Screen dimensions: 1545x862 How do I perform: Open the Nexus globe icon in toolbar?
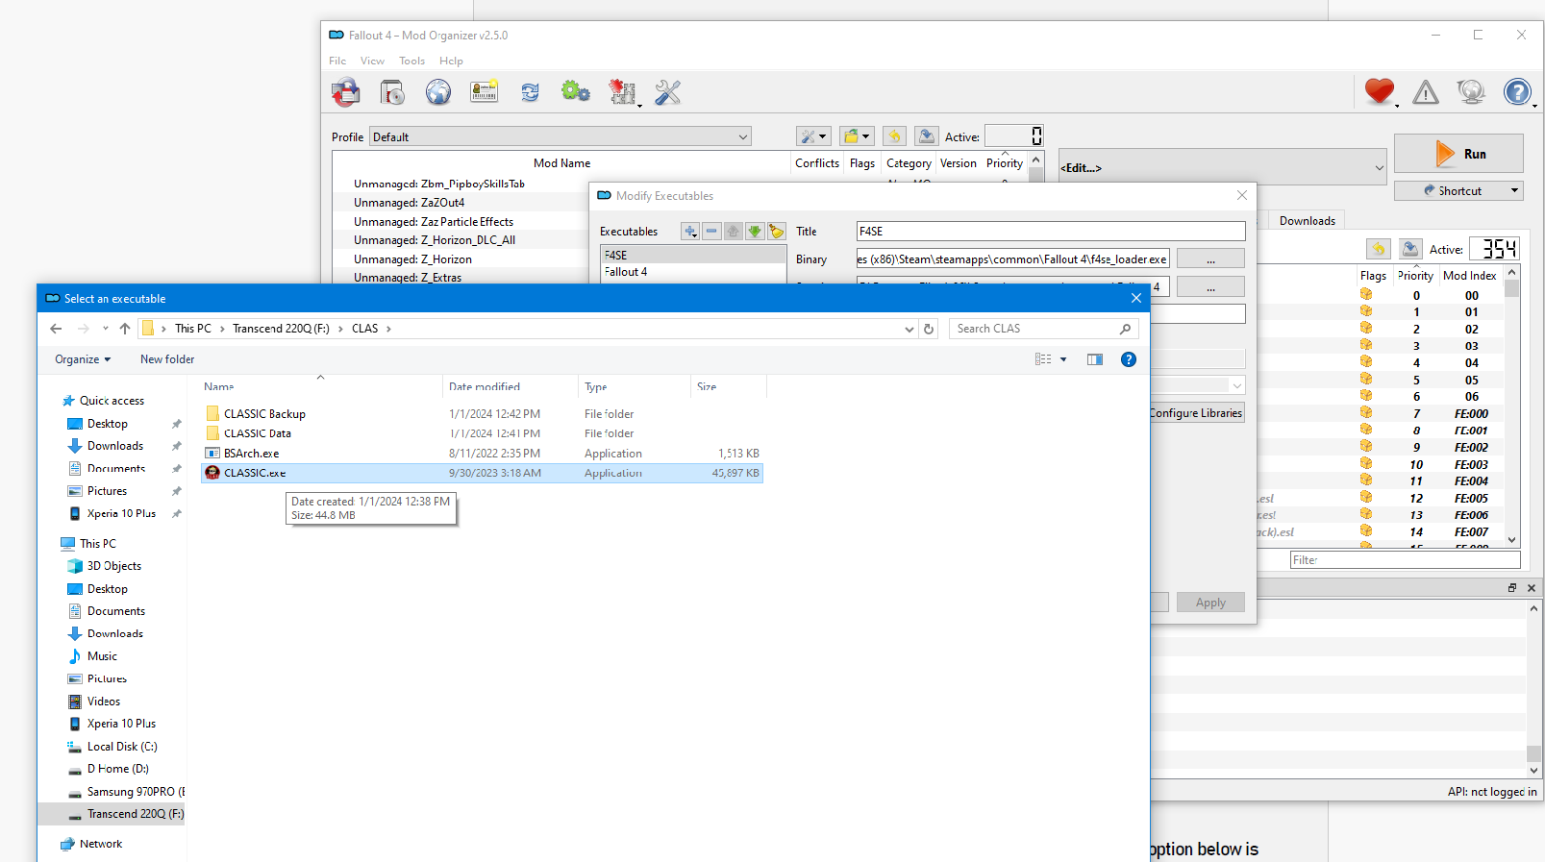point(438,92)
